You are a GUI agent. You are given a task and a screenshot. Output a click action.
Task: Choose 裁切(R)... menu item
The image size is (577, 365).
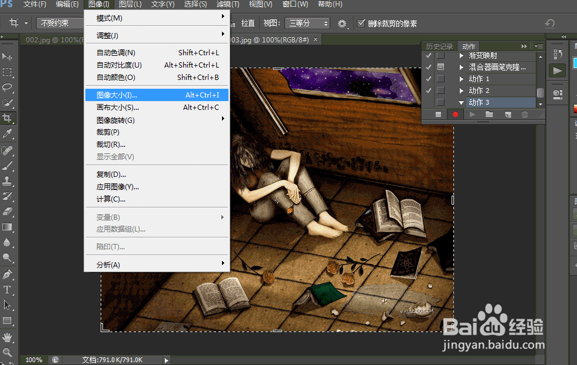(x=157, y=145)
